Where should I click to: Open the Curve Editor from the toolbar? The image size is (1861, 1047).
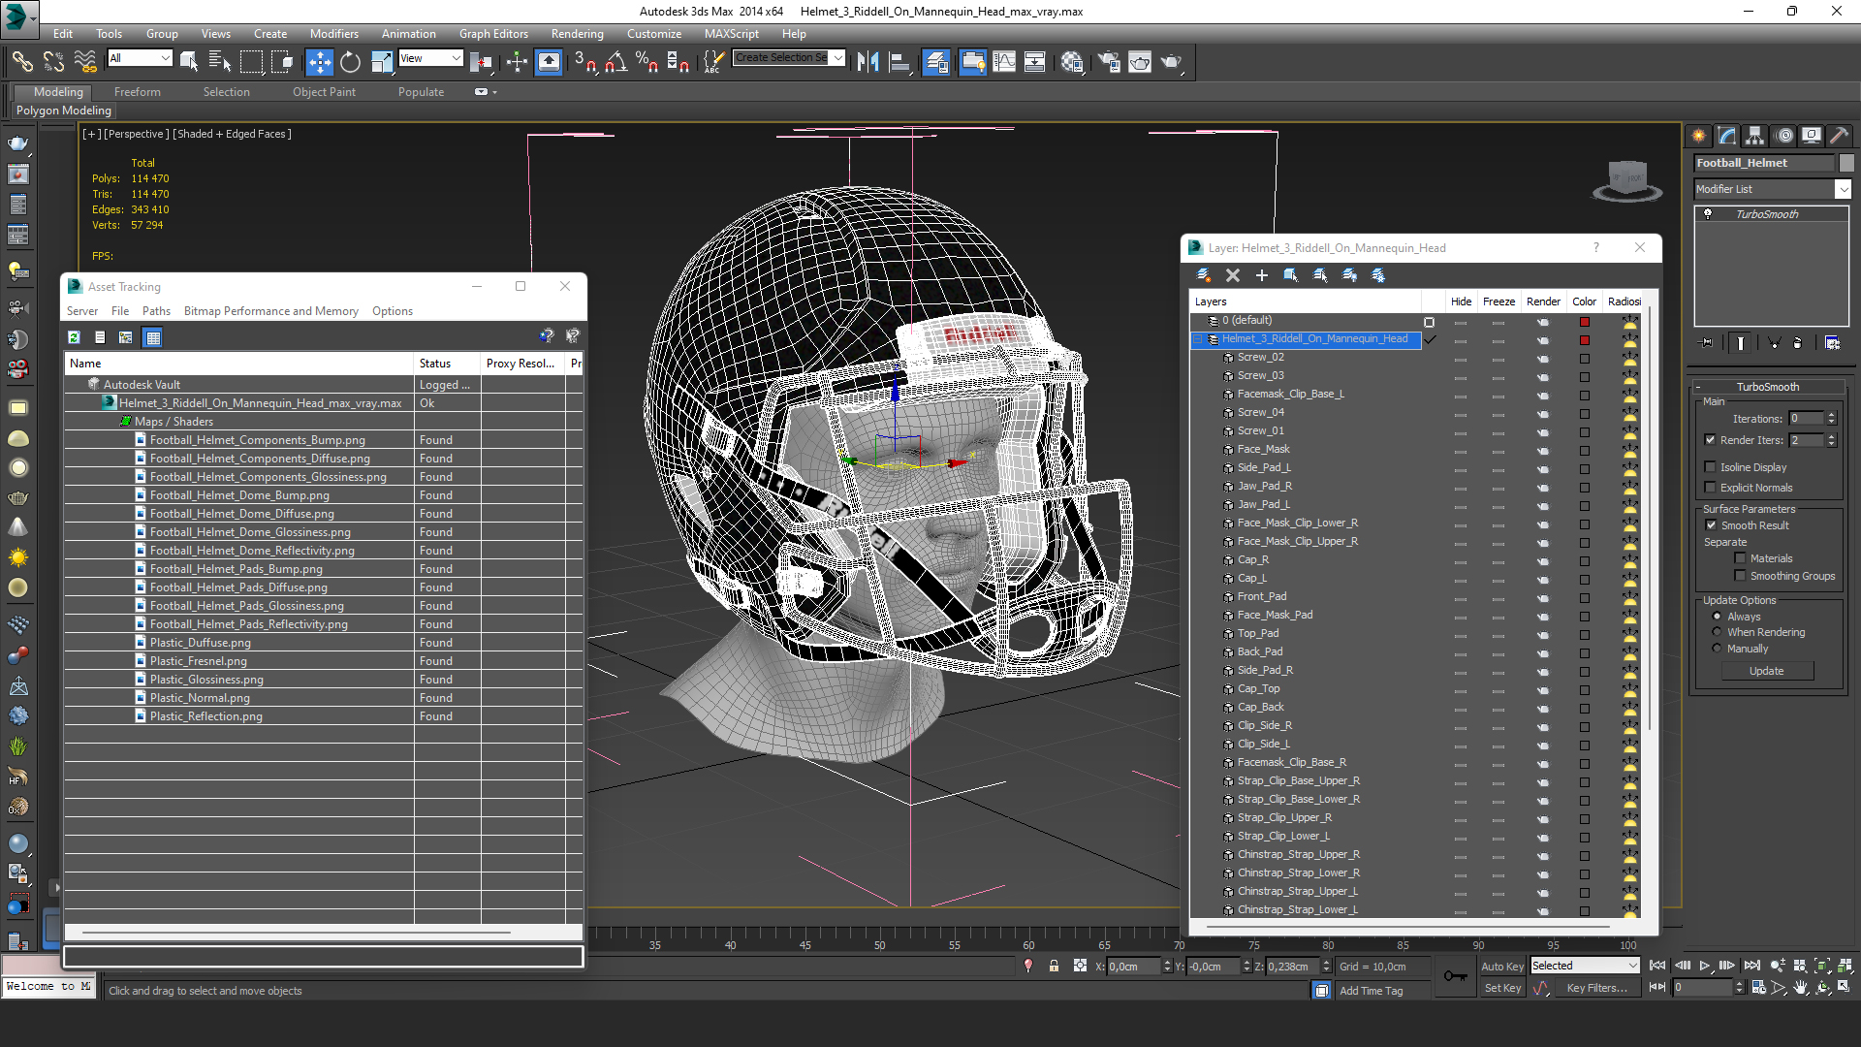pyautogui.click(x=1004, y=62)
